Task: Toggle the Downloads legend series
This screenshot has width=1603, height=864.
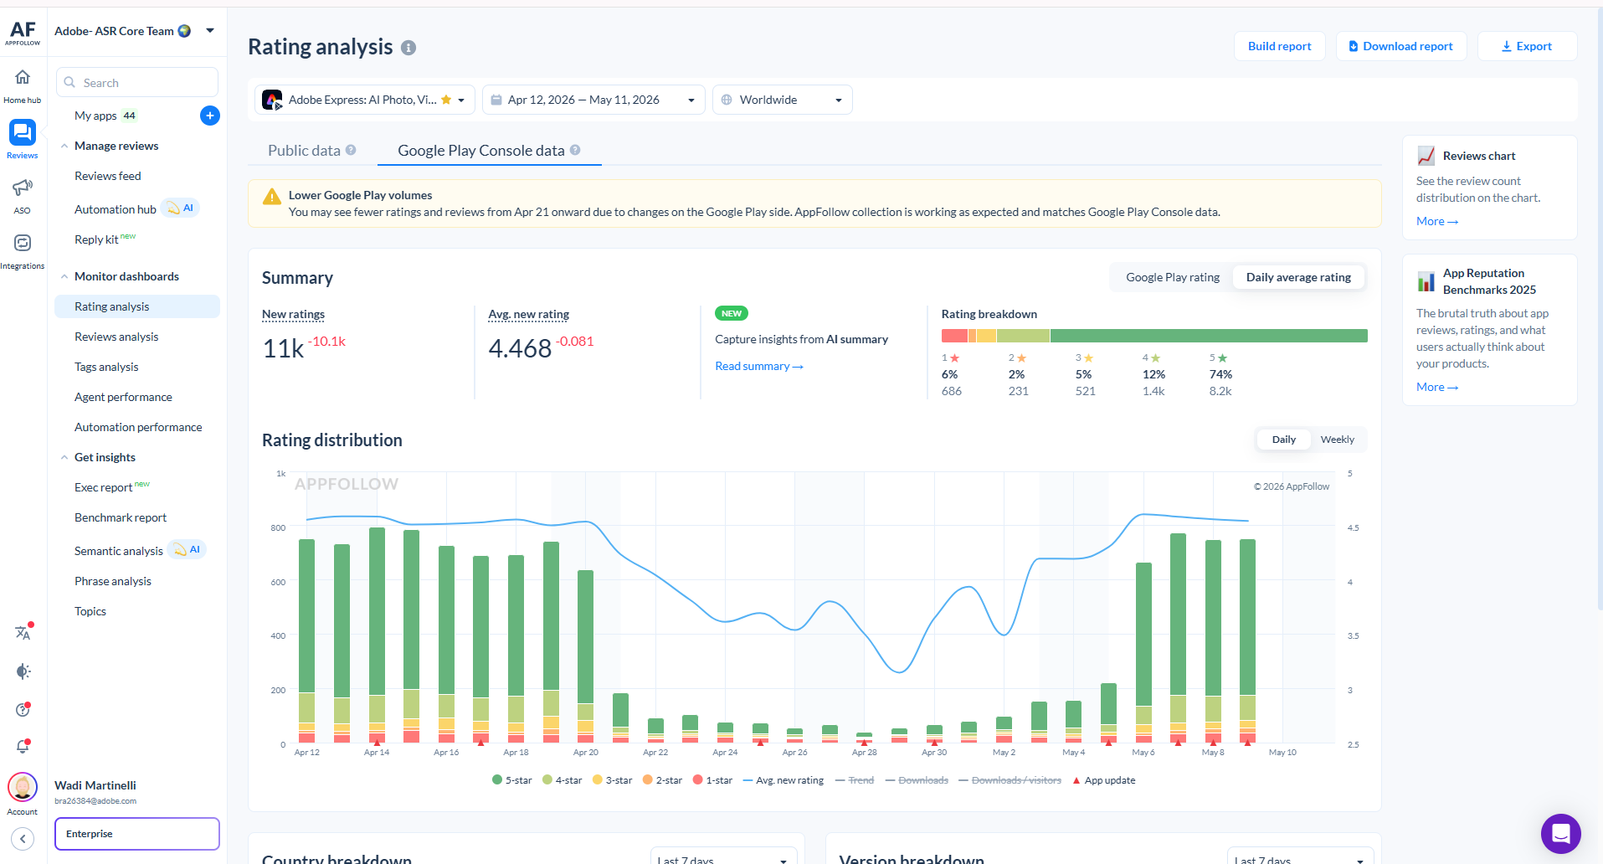Action: [x=917, y=780]
